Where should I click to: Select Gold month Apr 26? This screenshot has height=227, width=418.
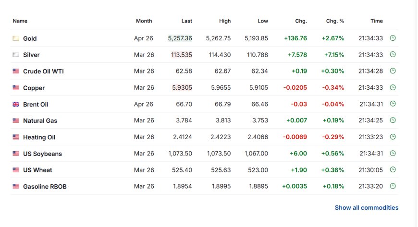pyautogui.click(x=144, y=38)
